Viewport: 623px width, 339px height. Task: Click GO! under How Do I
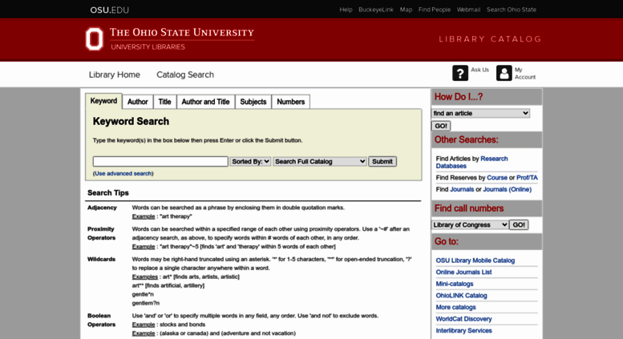[441, 126]
